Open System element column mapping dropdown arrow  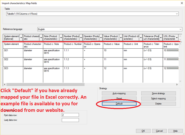21,38
